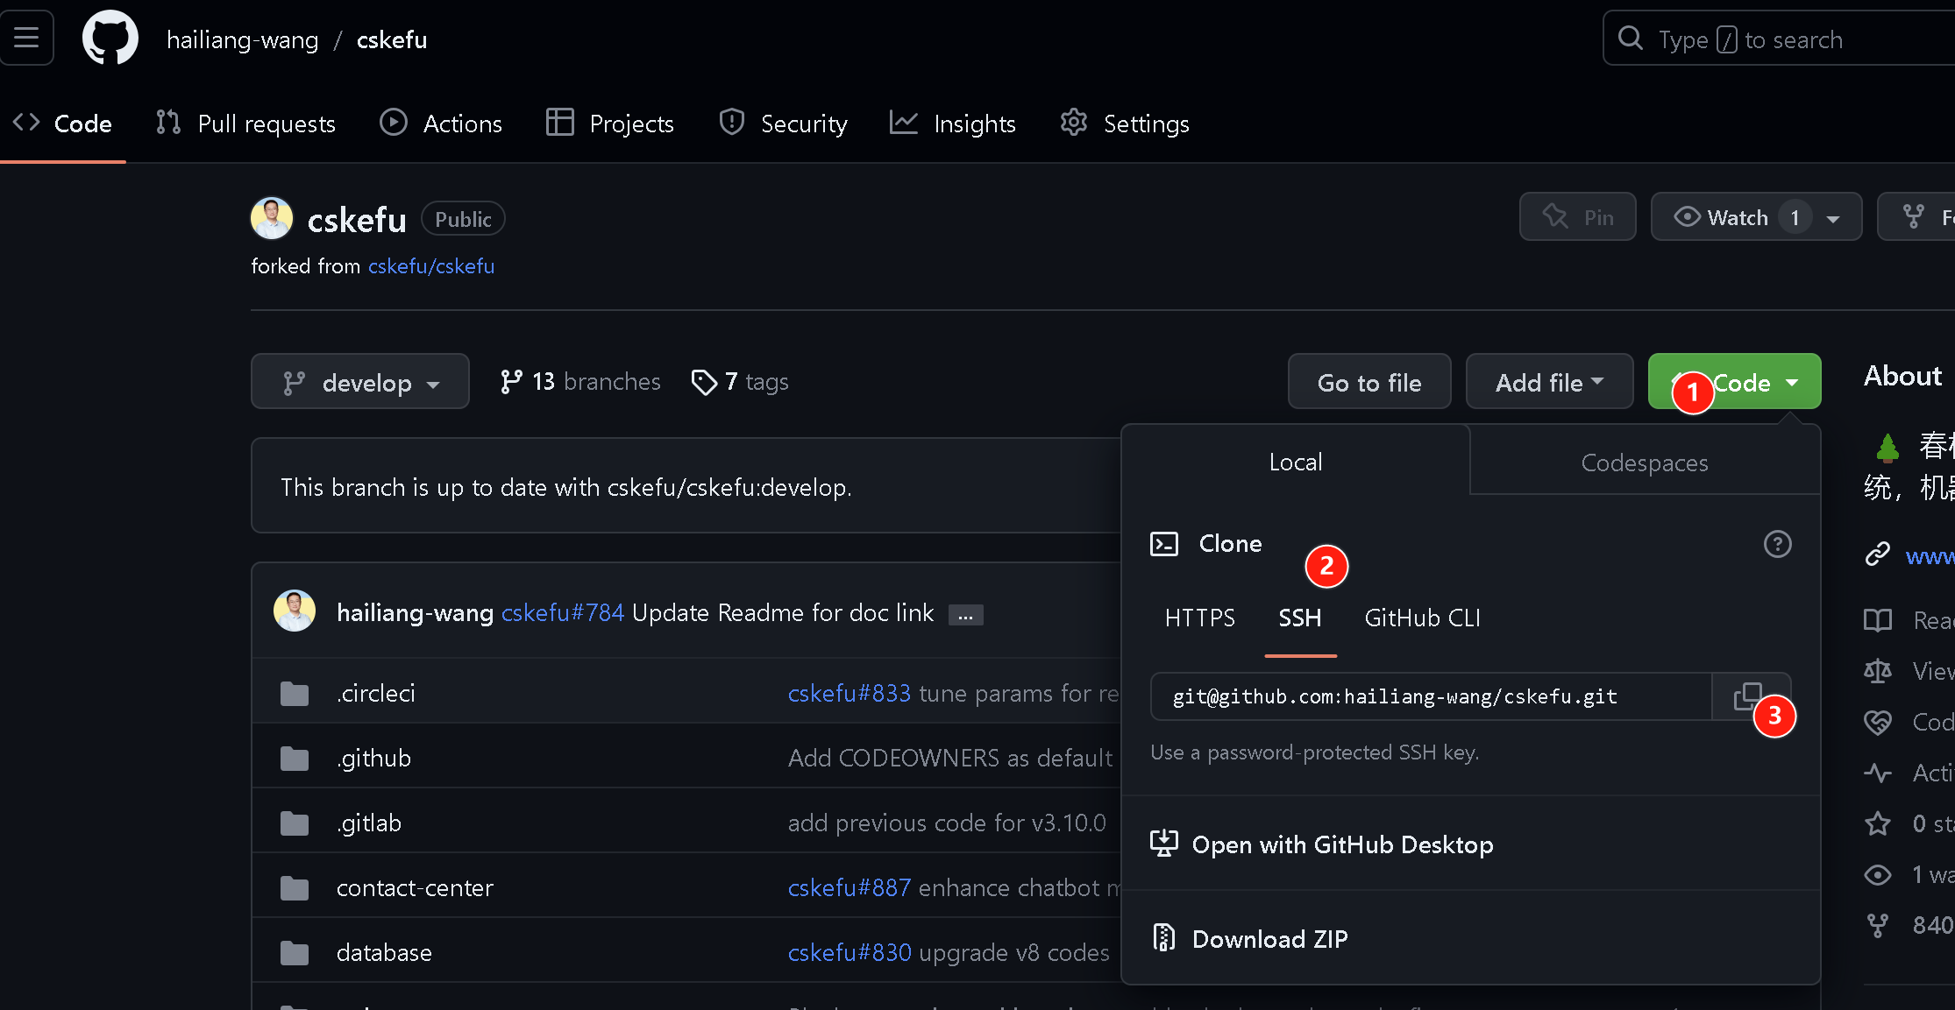1955x1010 pixels.
Task: Click the link chain icon in About
Action: coord(1877,554)
